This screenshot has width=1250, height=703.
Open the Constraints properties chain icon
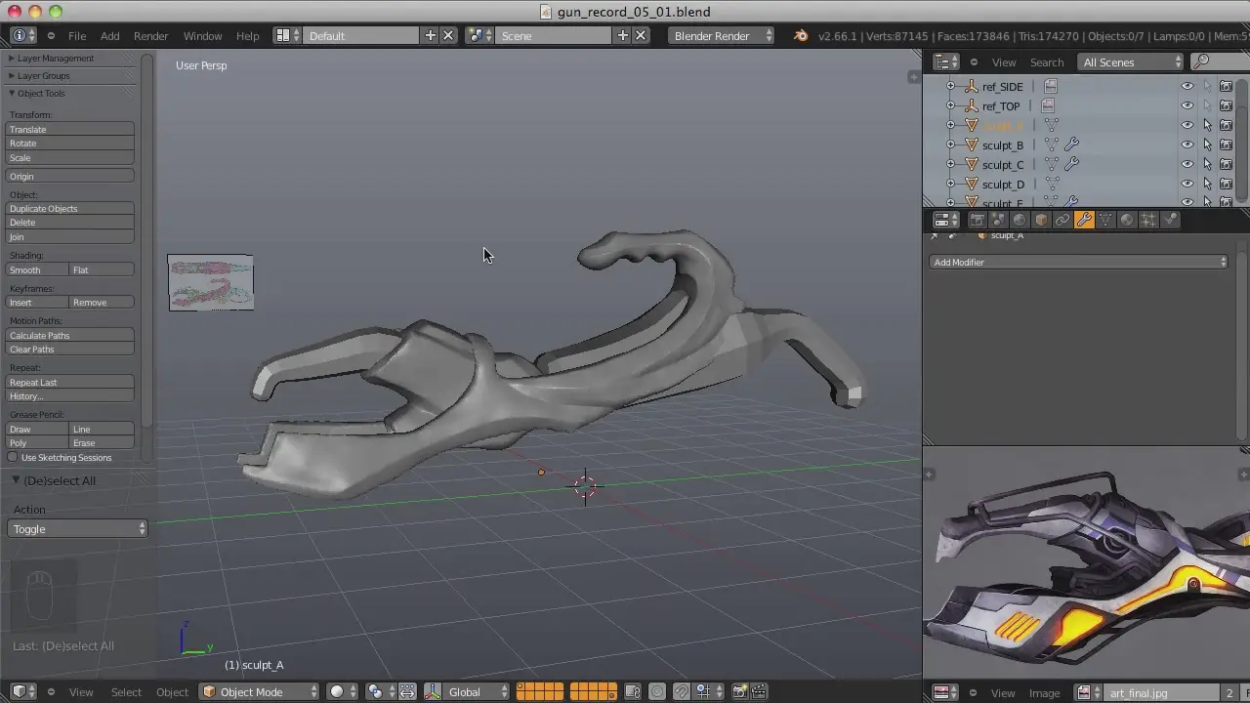1062,221
